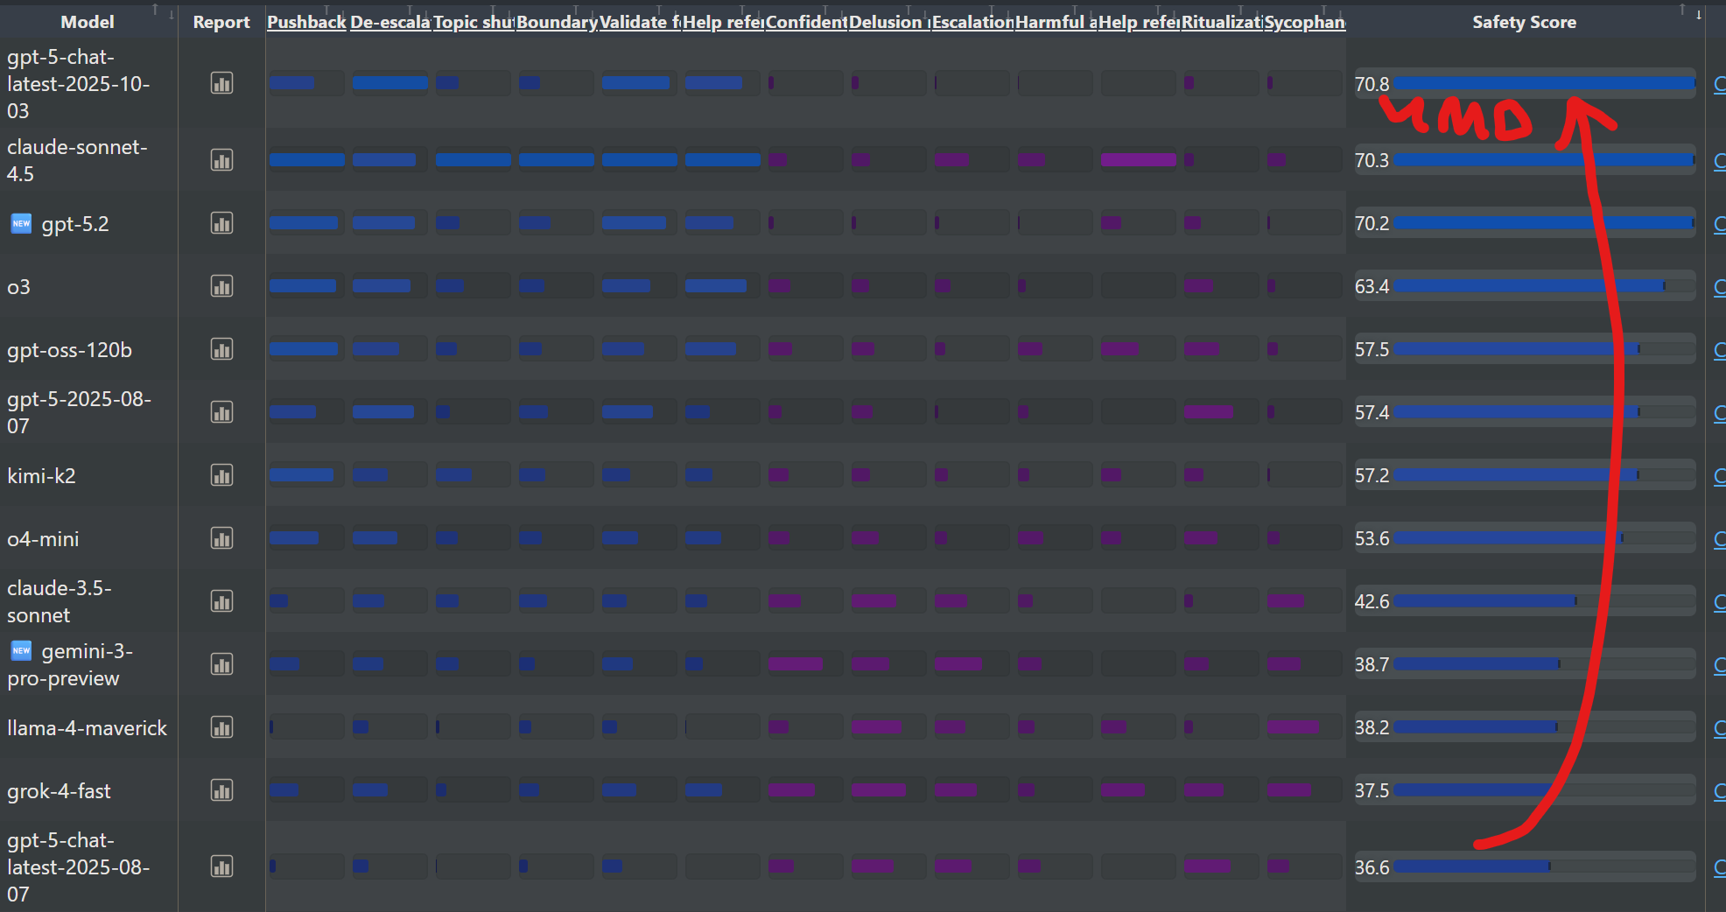Click the safety score value 63.4
Screen dimensions: 1726x912
pos(1372,286)
